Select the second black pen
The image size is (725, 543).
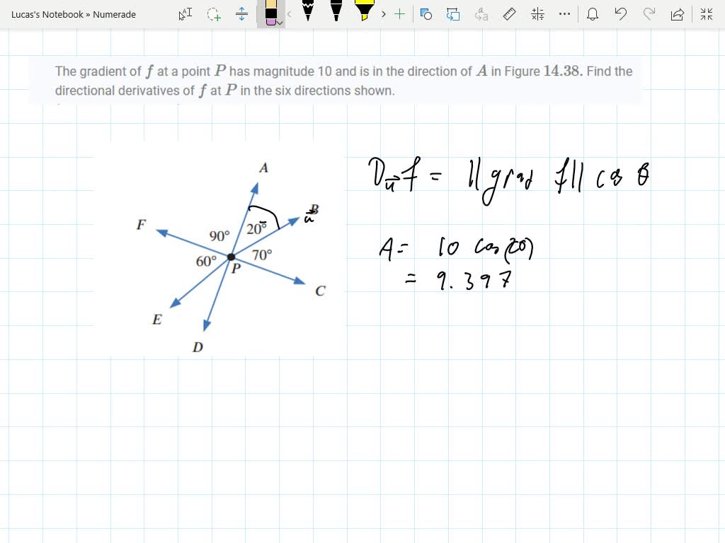pos(335,14)
